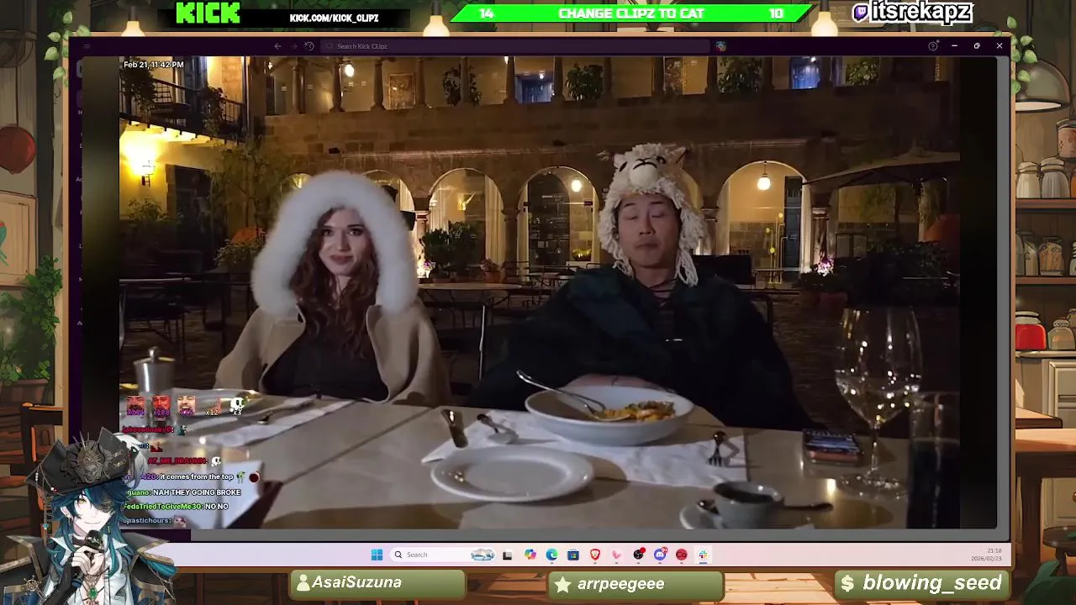This screenshot has width=1076, height=605.
Task: Open the help question-mark icon in title bar
Action: [x=933, y=46]
